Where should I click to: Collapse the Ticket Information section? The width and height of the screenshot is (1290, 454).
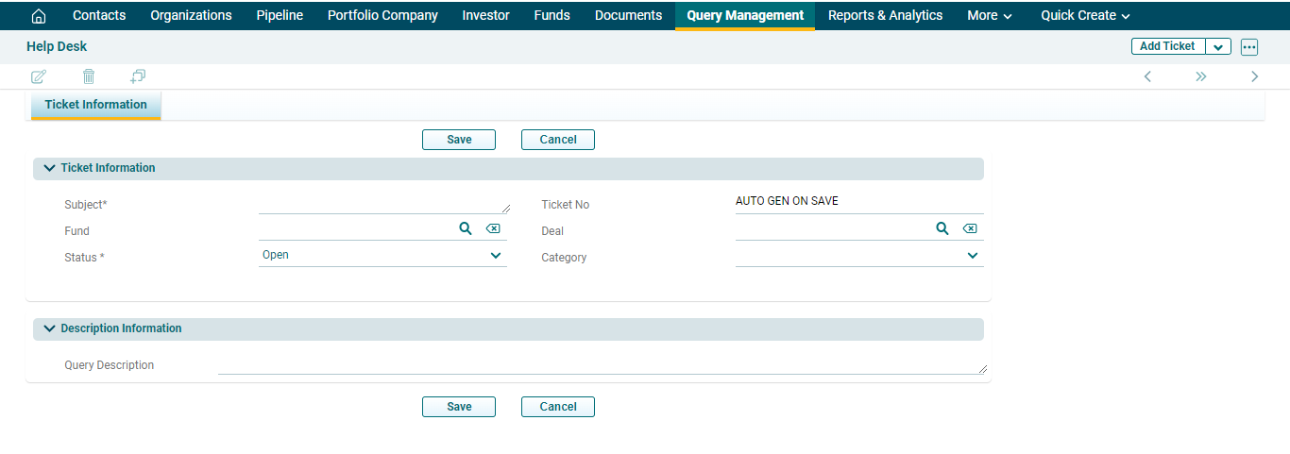pos(50,168)
